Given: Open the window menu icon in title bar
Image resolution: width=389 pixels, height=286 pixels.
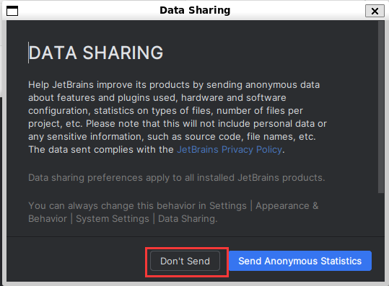Looking at the screenshot, I should point(12,11).
